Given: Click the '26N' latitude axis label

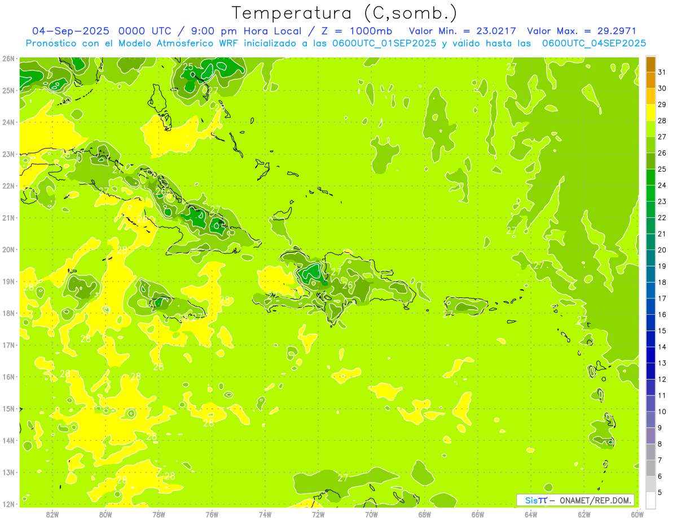Looking at the screenshot, I should [x=8, y=59].
